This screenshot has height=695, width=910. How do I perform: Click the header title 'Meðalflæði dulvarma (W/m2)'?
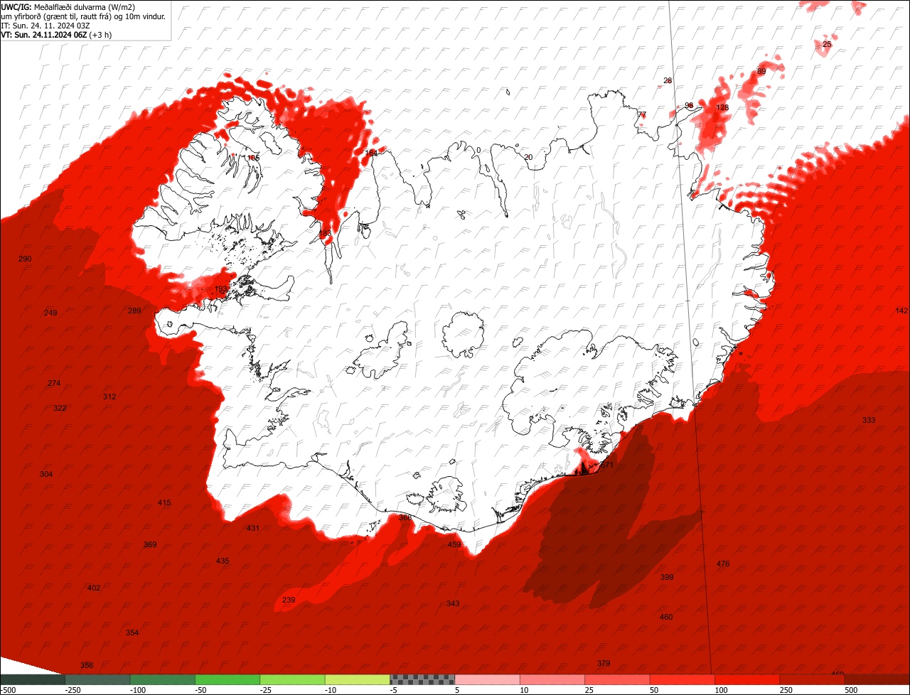point(85,7)
